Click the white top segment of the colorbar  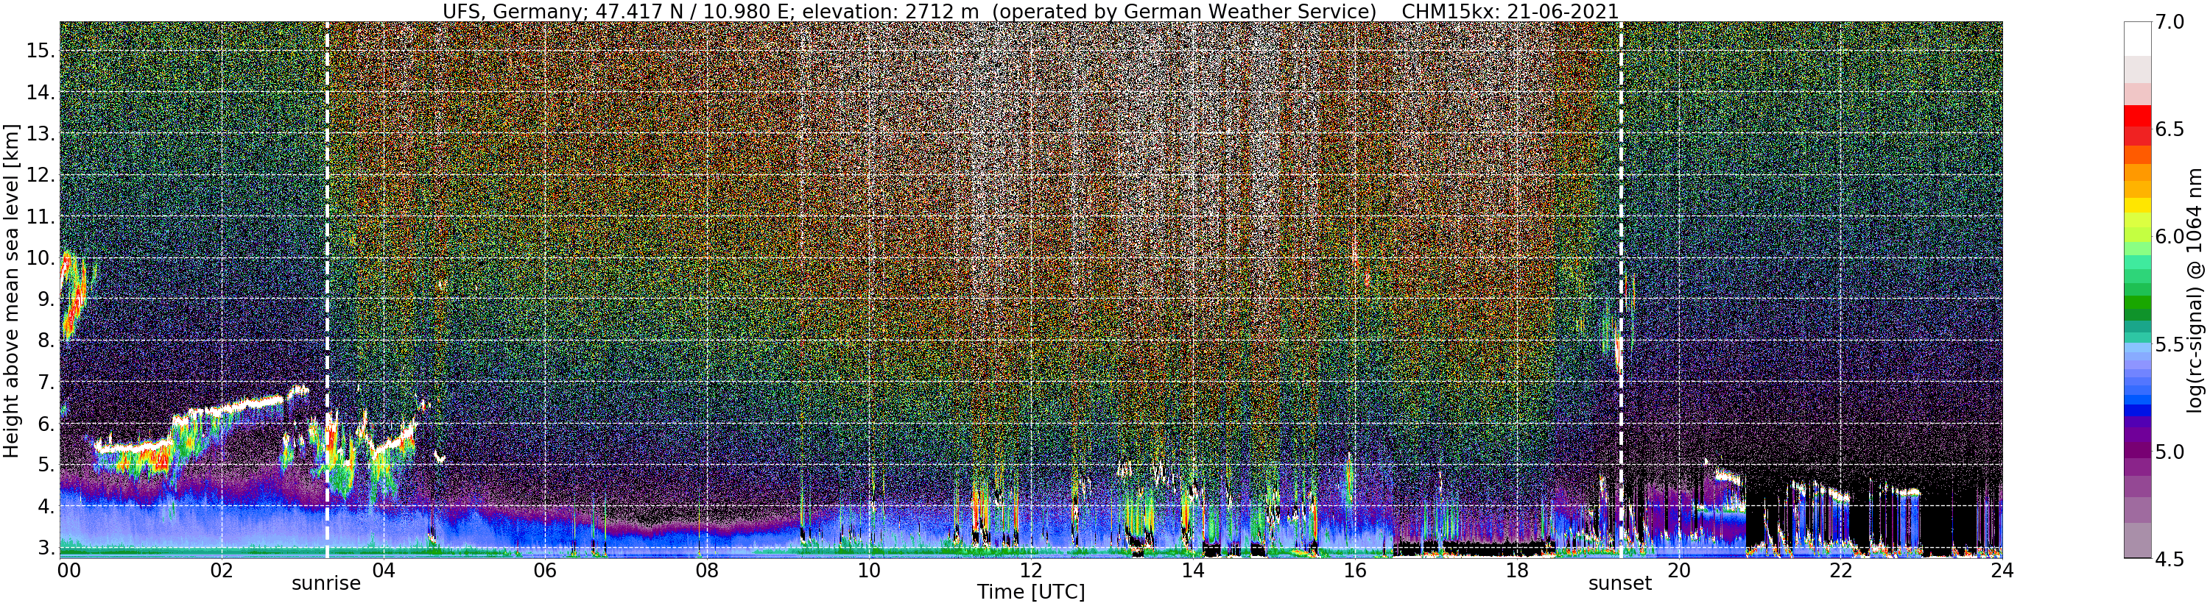(x=2136, y=40)
